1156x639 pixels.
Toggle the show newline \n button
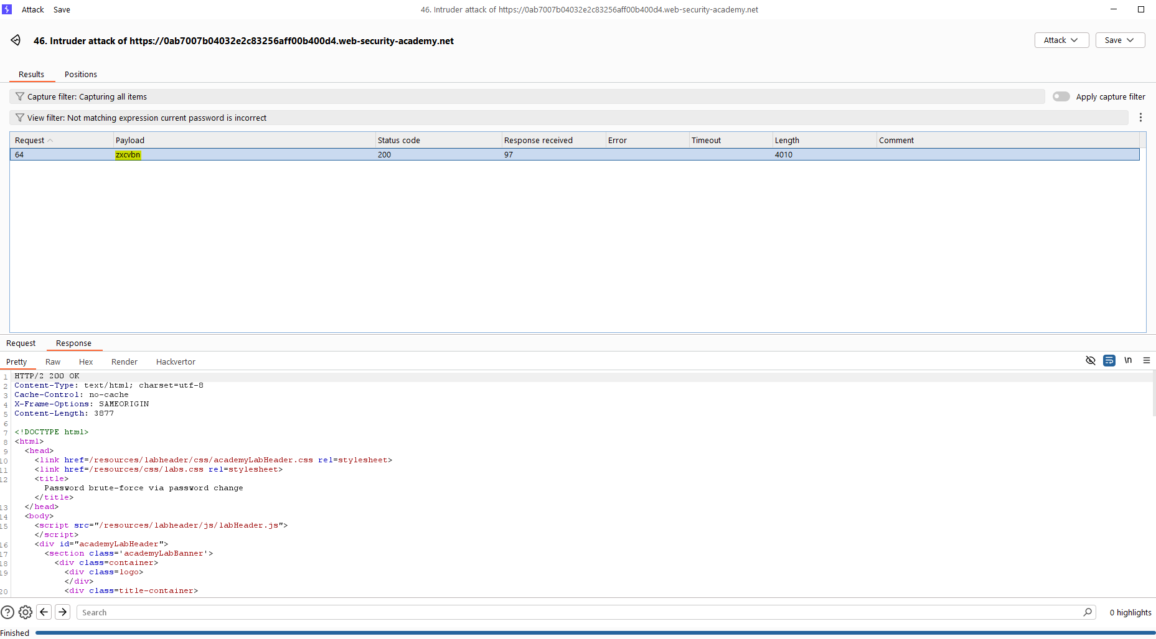pyautogui.click(x=1128, y=360)
